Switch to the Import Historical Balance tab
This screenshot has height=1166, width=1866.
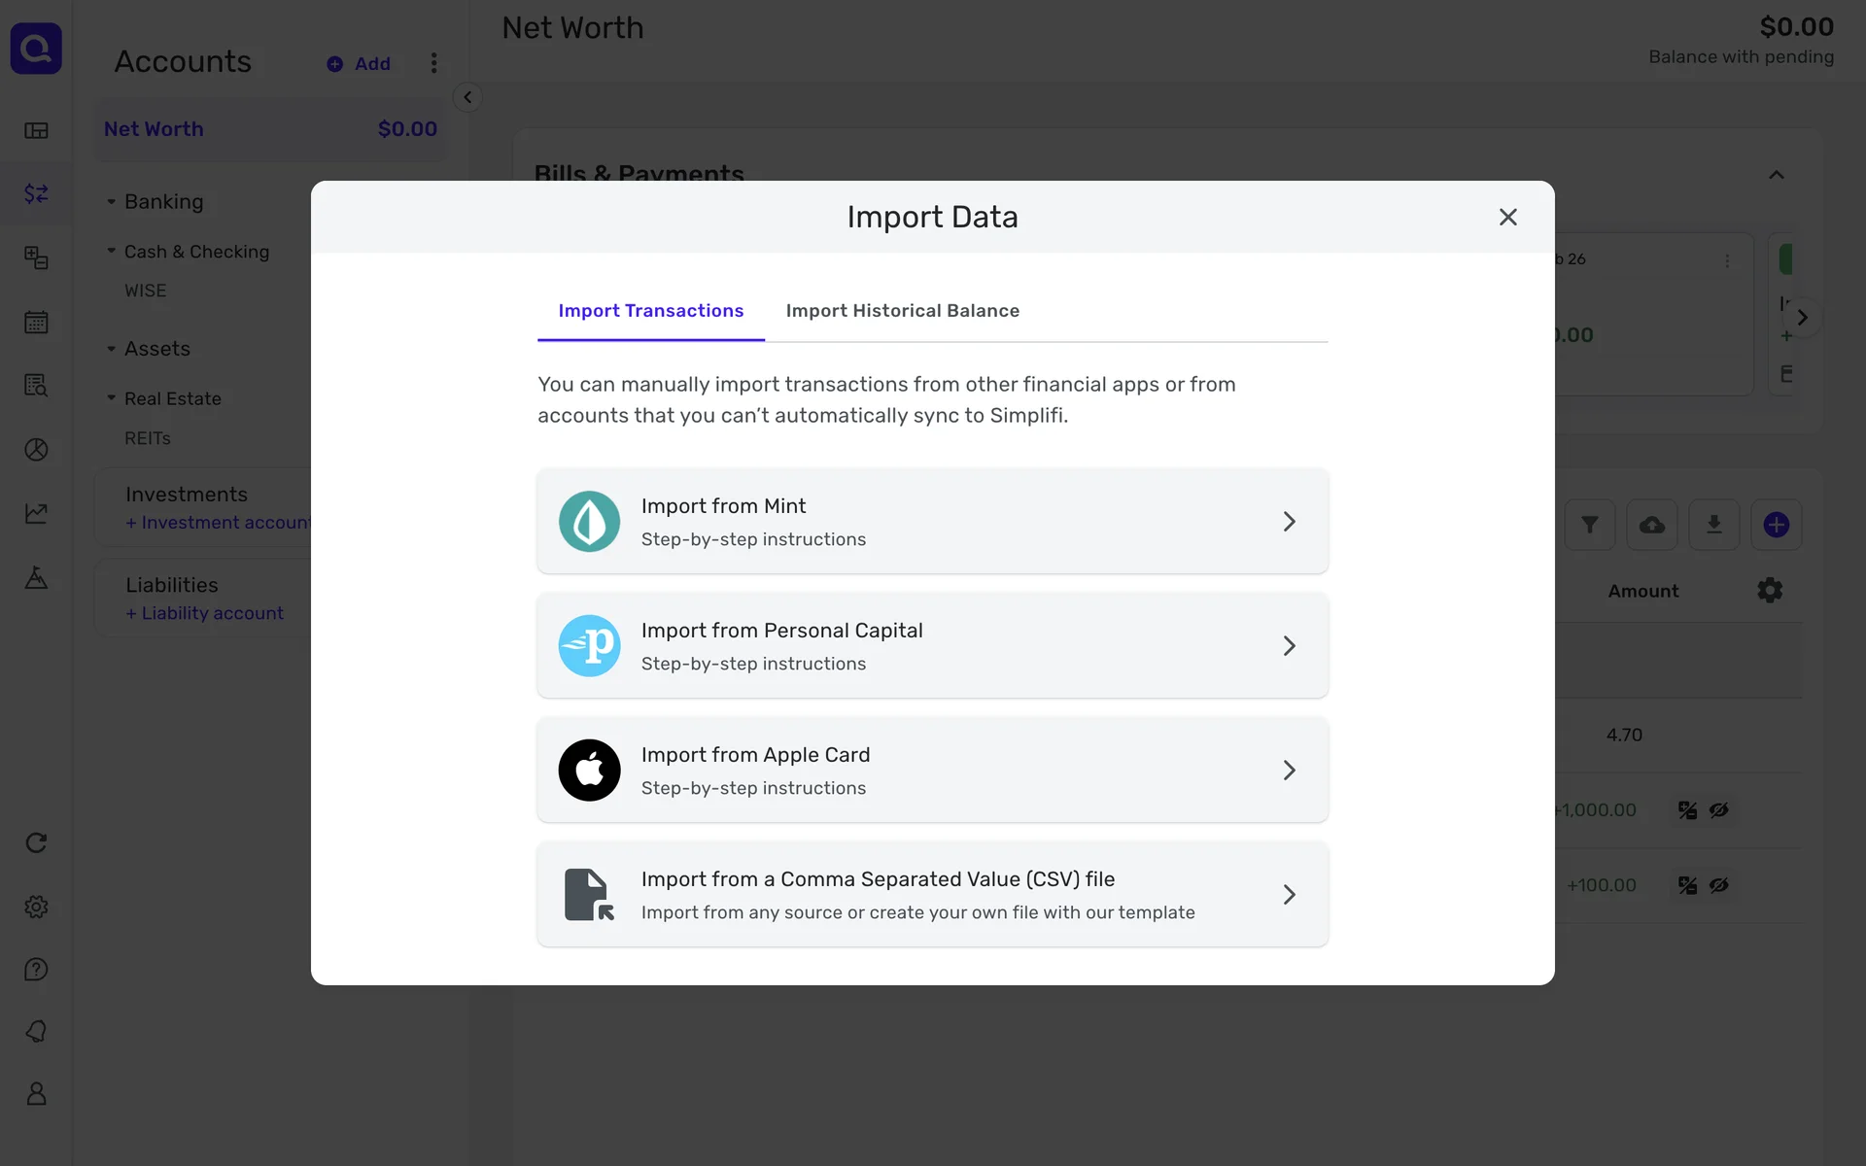pyautogui.click(x=902, y=311)
